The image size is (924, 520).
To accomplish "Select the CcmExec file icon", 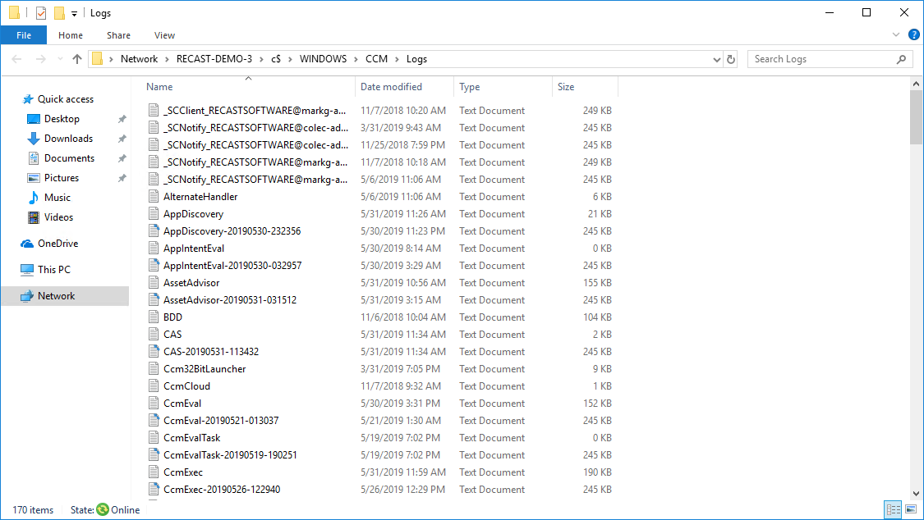I will (154, 472).
